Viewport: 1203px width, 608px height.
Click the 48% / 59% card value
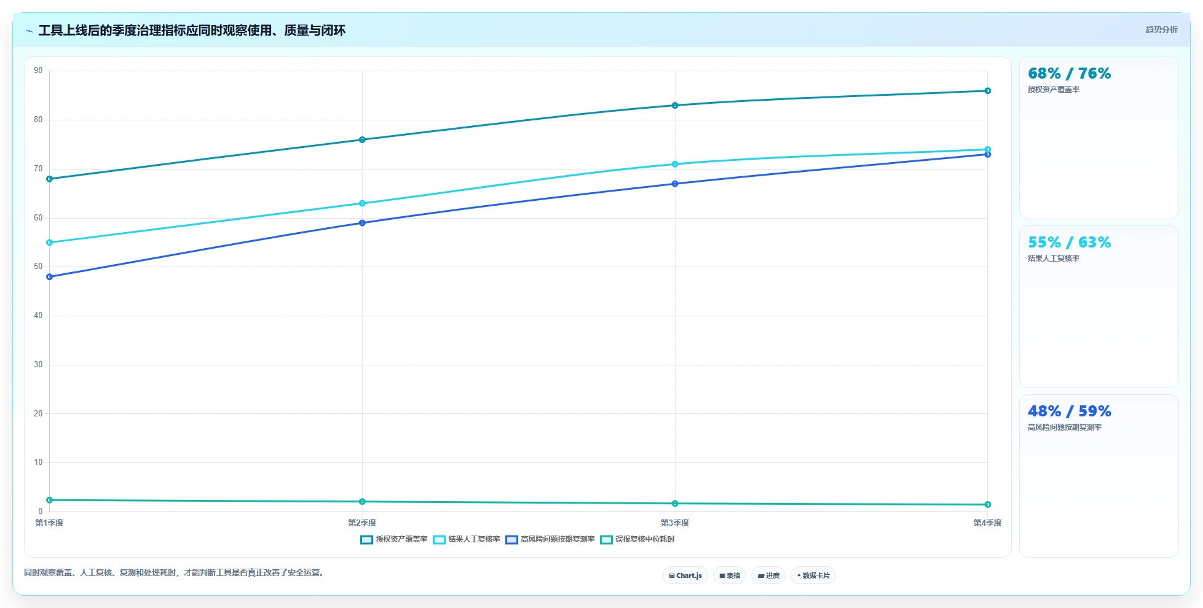[x=1069, y=411]
